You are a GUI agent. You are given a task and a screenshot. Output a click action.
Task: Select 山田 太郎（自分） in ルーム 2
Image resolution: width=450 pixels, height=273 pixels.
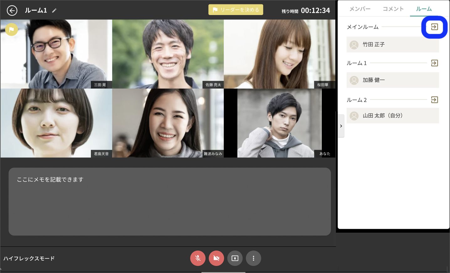[x=392, y=116]
